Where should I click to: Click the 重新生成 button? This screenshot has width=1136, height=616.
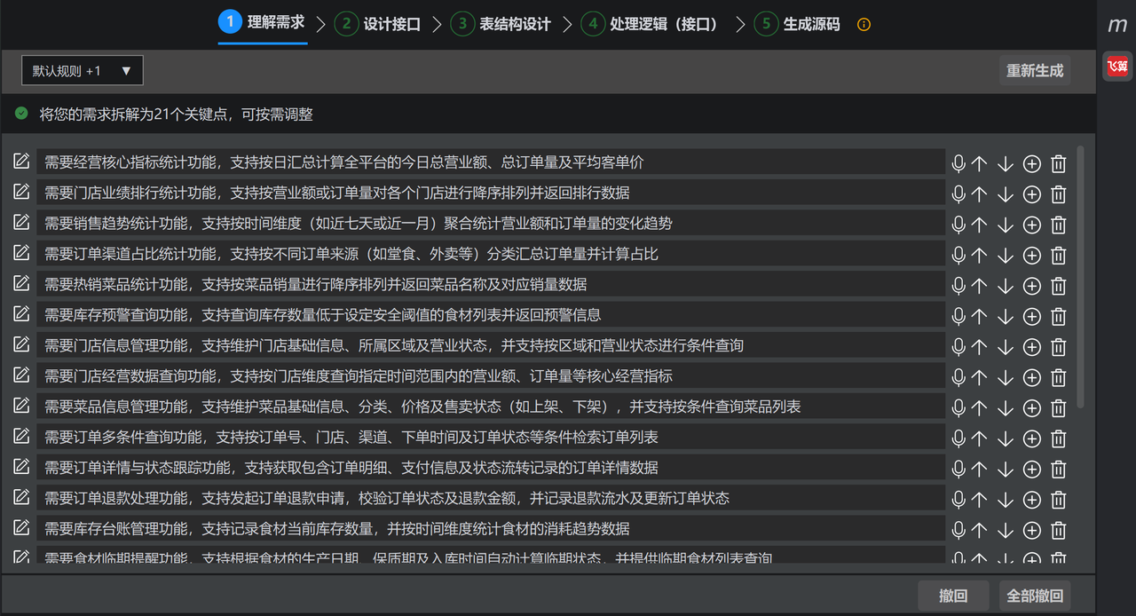(1035, 71)
